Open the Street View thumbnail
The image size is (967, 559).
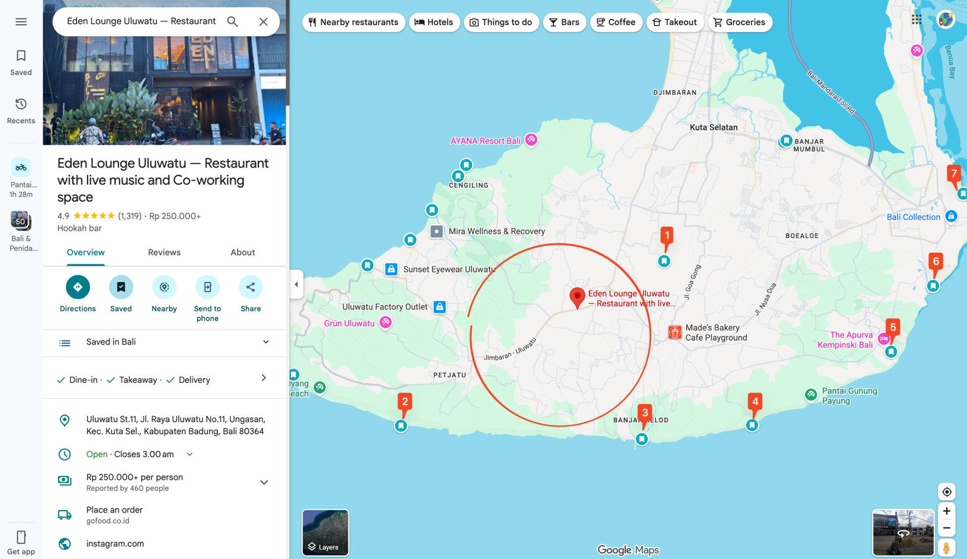[903, 533]
